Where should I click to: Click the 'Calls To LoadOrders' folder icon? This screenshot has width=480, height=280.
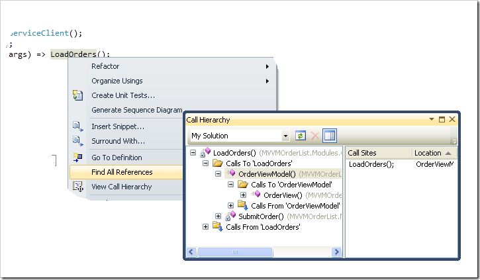pyautogui.click(x=218, y=163)
